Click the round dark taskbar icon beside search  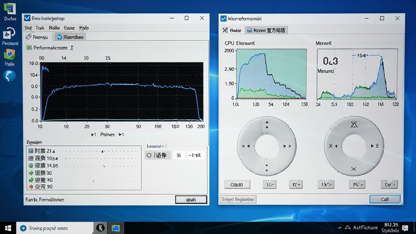coord(100,228)
